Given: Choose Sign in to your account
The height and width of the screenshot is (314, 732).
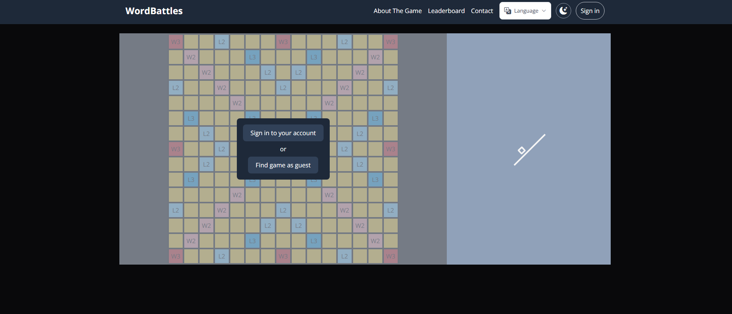Looking at the screenshot, I should pos(283,133).
